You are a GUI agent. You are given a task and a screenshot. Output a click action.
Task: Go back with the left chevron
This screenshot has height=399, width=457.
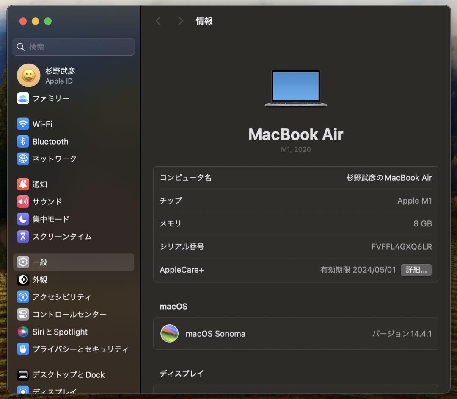pos(158,21)
